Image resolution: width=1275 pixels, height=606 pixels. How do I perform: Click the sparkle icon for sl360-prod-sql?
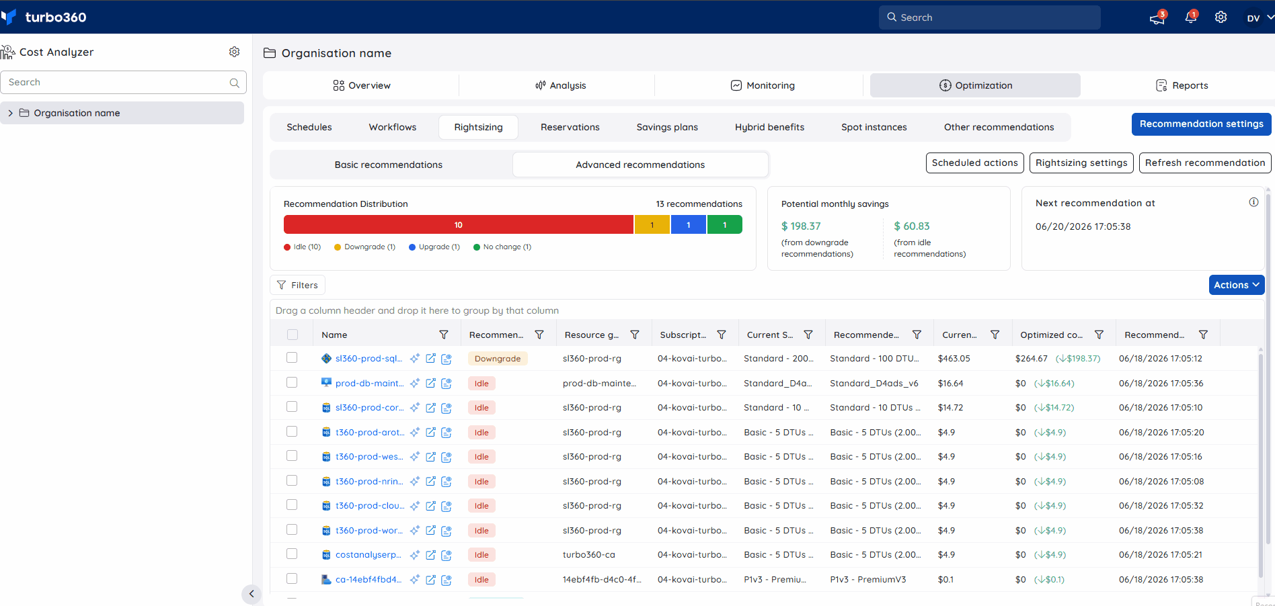[x=415, y=359]
